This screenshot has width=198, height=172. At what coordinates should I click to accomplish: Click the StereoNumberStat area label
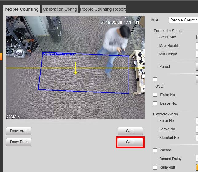[x=59, y=54]
